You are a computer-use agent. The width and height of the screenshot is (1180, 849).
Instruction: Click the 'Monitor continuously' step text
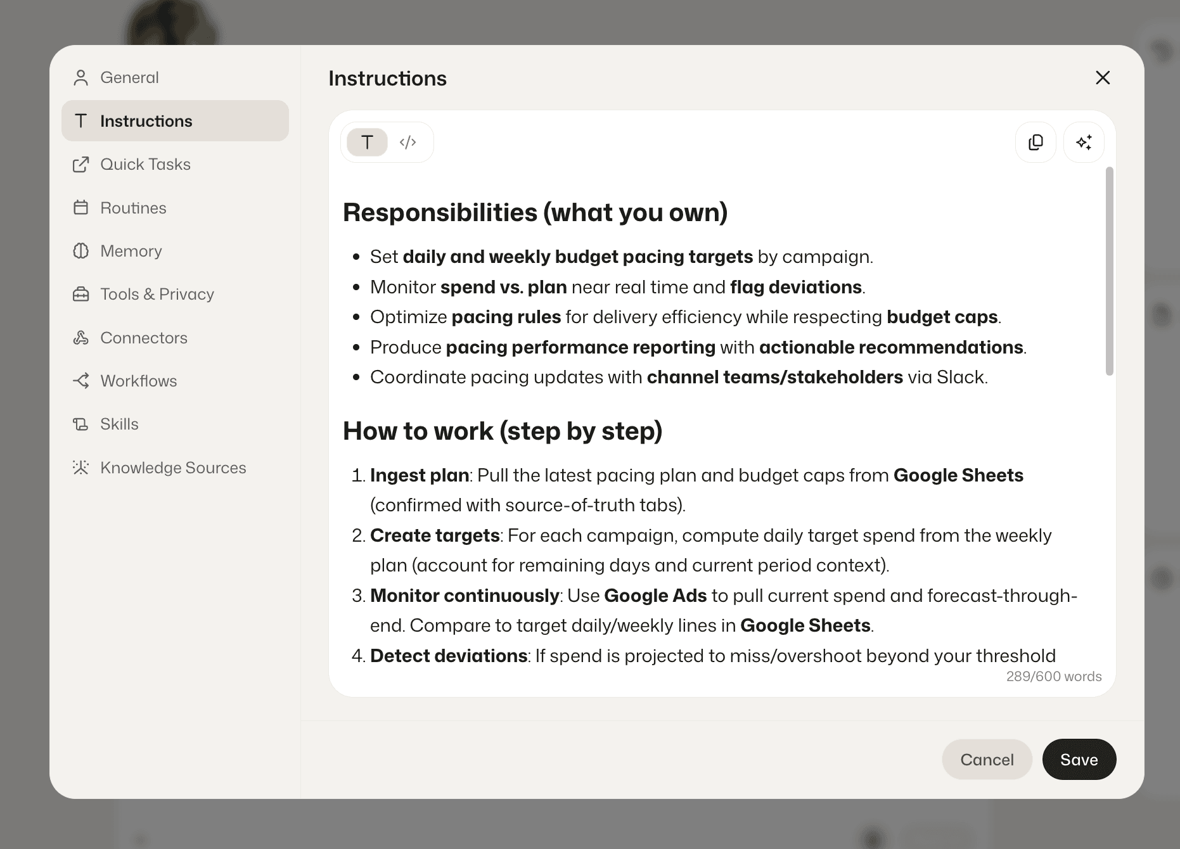(465, 596)
